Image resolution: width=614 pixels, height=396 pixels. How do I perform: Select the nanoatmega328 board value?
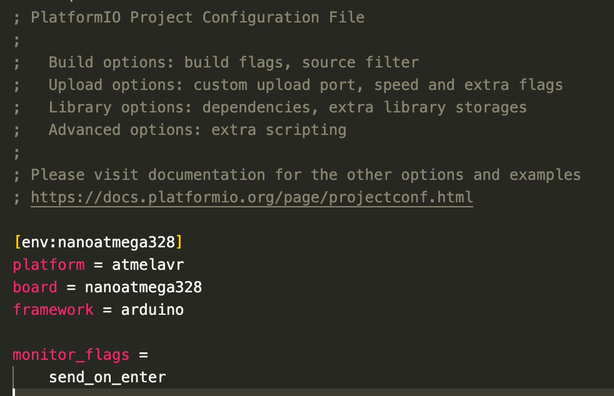pos(143,287)
